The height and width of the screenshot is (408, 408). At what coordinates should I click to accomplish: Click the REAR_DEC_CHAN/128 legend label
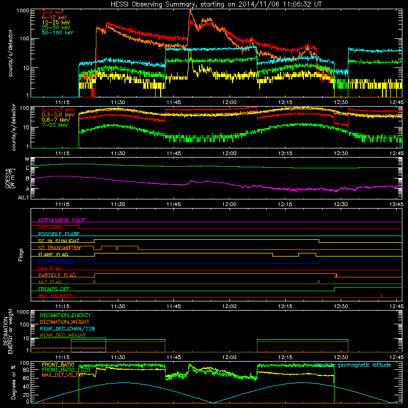click(x=67, y=328)
